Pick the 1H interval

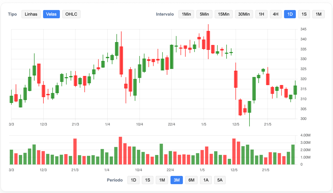(261, 14)
